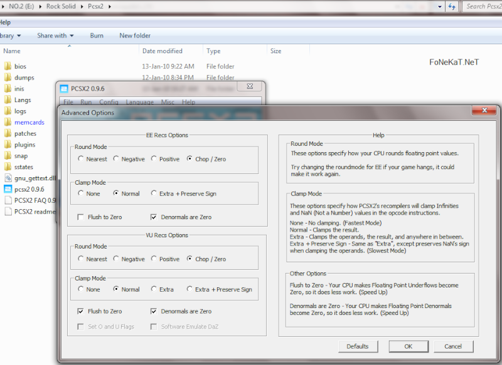Select Negative round mode in EE Recs Options
This screenshot has height=365, width=502.
point(116,158)
